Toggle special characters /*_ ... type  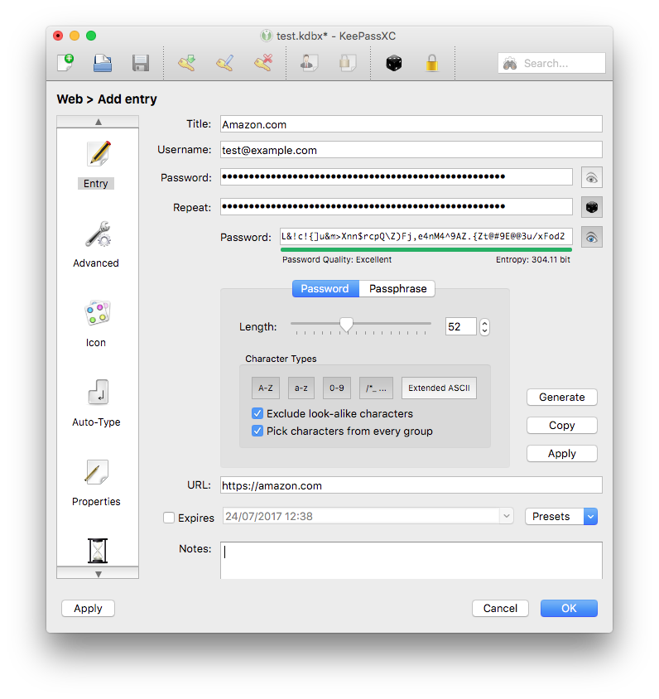click(x=376, y=388)
